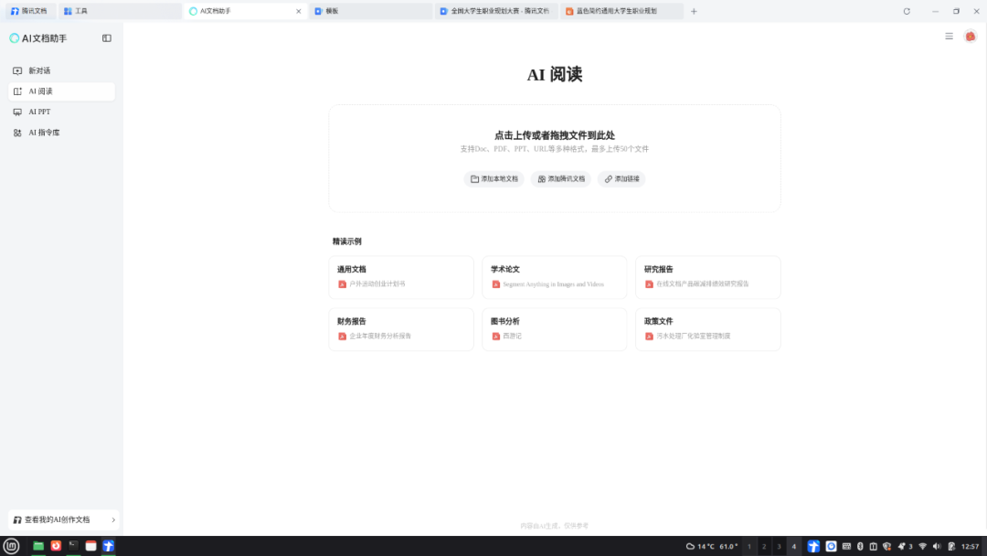The image size is (987, 556).
Task: Open the Wi-Fi network menu
Action: pos(923,547)
